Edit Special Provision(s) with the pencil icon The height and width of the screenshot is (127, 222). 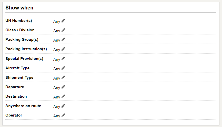click(63, 59)
